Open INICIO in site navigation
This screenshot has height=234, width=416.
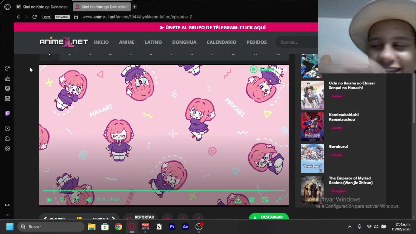tap(101, 42)
